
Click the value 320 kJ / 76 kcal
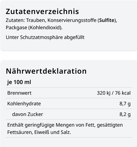coord(114,93)
